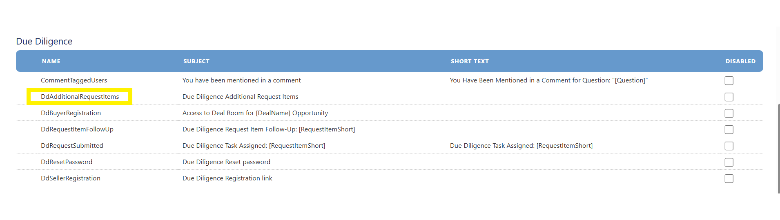Image resolution: width=780 pixels, height=220 pixels.
Task: Sort by the Subject column header
Action: (196, 61)
